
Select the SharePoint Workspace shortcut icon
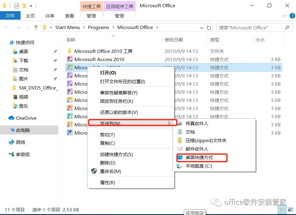70,125
